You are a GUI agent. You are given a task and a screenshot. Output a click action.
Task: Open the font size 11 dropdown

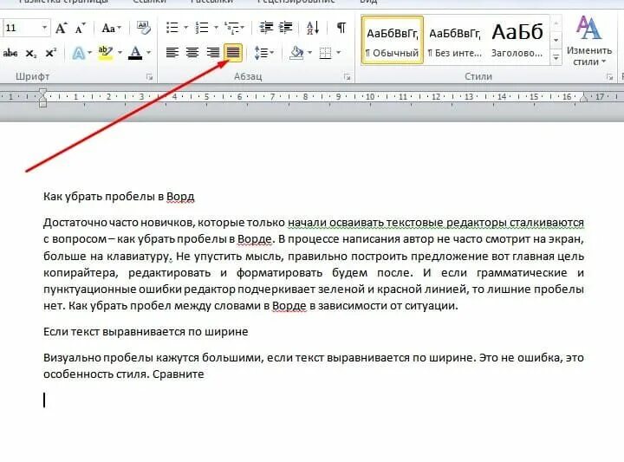coord(44,28)
